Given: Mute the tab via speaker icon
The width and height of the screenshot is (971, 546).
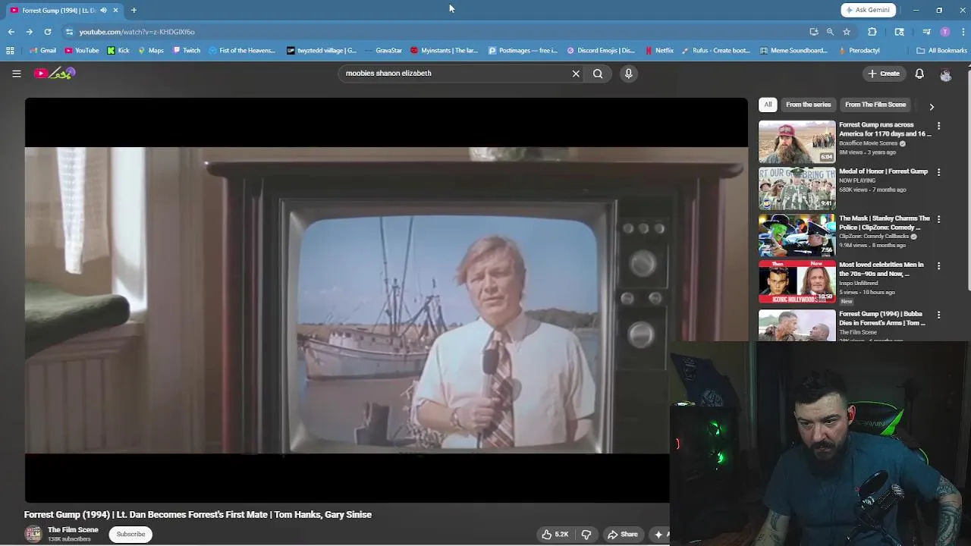Looking at the screenshot, I should click(103, 10).
